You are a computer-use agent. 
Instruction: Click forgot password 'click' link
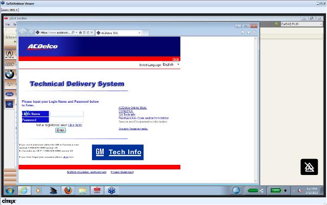pyautogui.click(x=66, y=157)
